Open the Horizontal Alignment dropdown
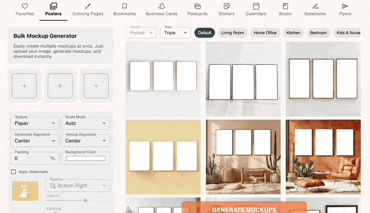 pyautogui.click(x=35, y=141)
